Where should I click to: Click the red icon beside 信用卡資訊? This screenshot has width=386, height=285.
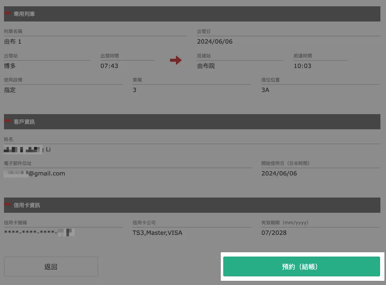tap(8, 204)
